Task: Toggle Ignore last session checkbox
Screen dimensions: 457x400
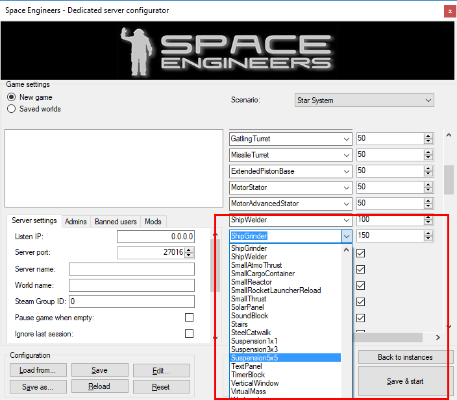Action: (189, 334)
